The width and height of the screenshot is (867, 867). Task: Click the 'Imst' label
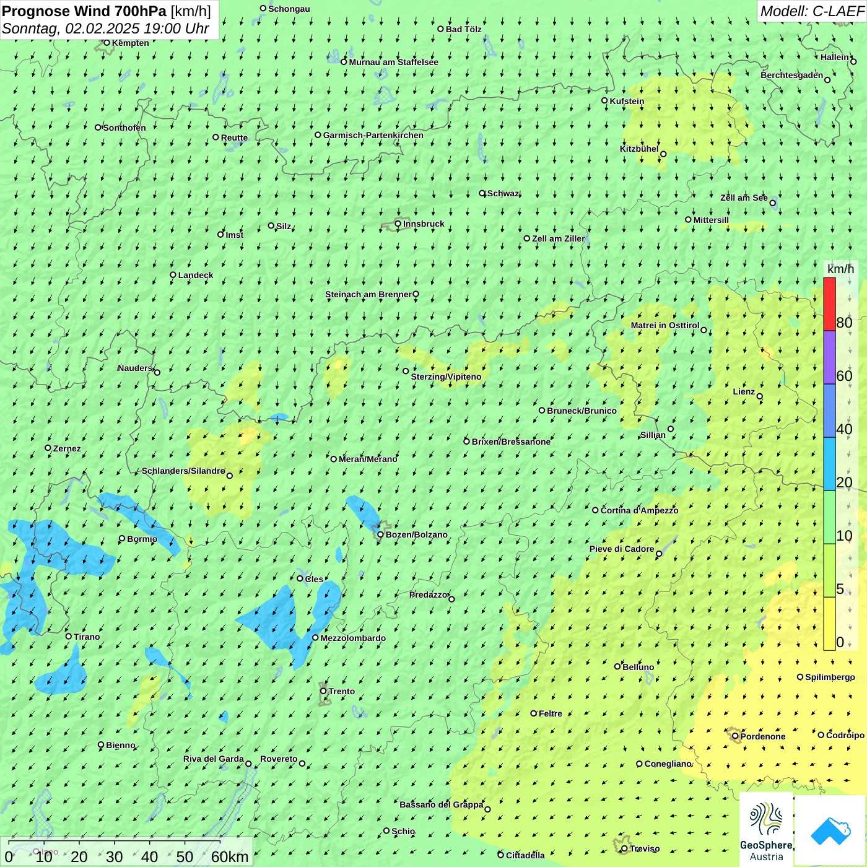[x=234, y=235]
